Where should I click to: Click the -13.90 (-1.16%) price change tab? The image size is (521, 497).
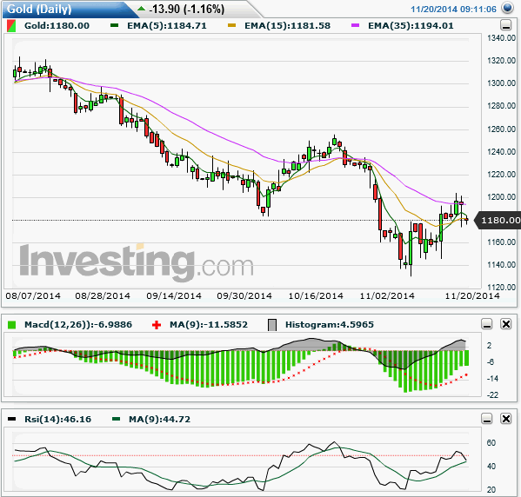coord(187,9)
